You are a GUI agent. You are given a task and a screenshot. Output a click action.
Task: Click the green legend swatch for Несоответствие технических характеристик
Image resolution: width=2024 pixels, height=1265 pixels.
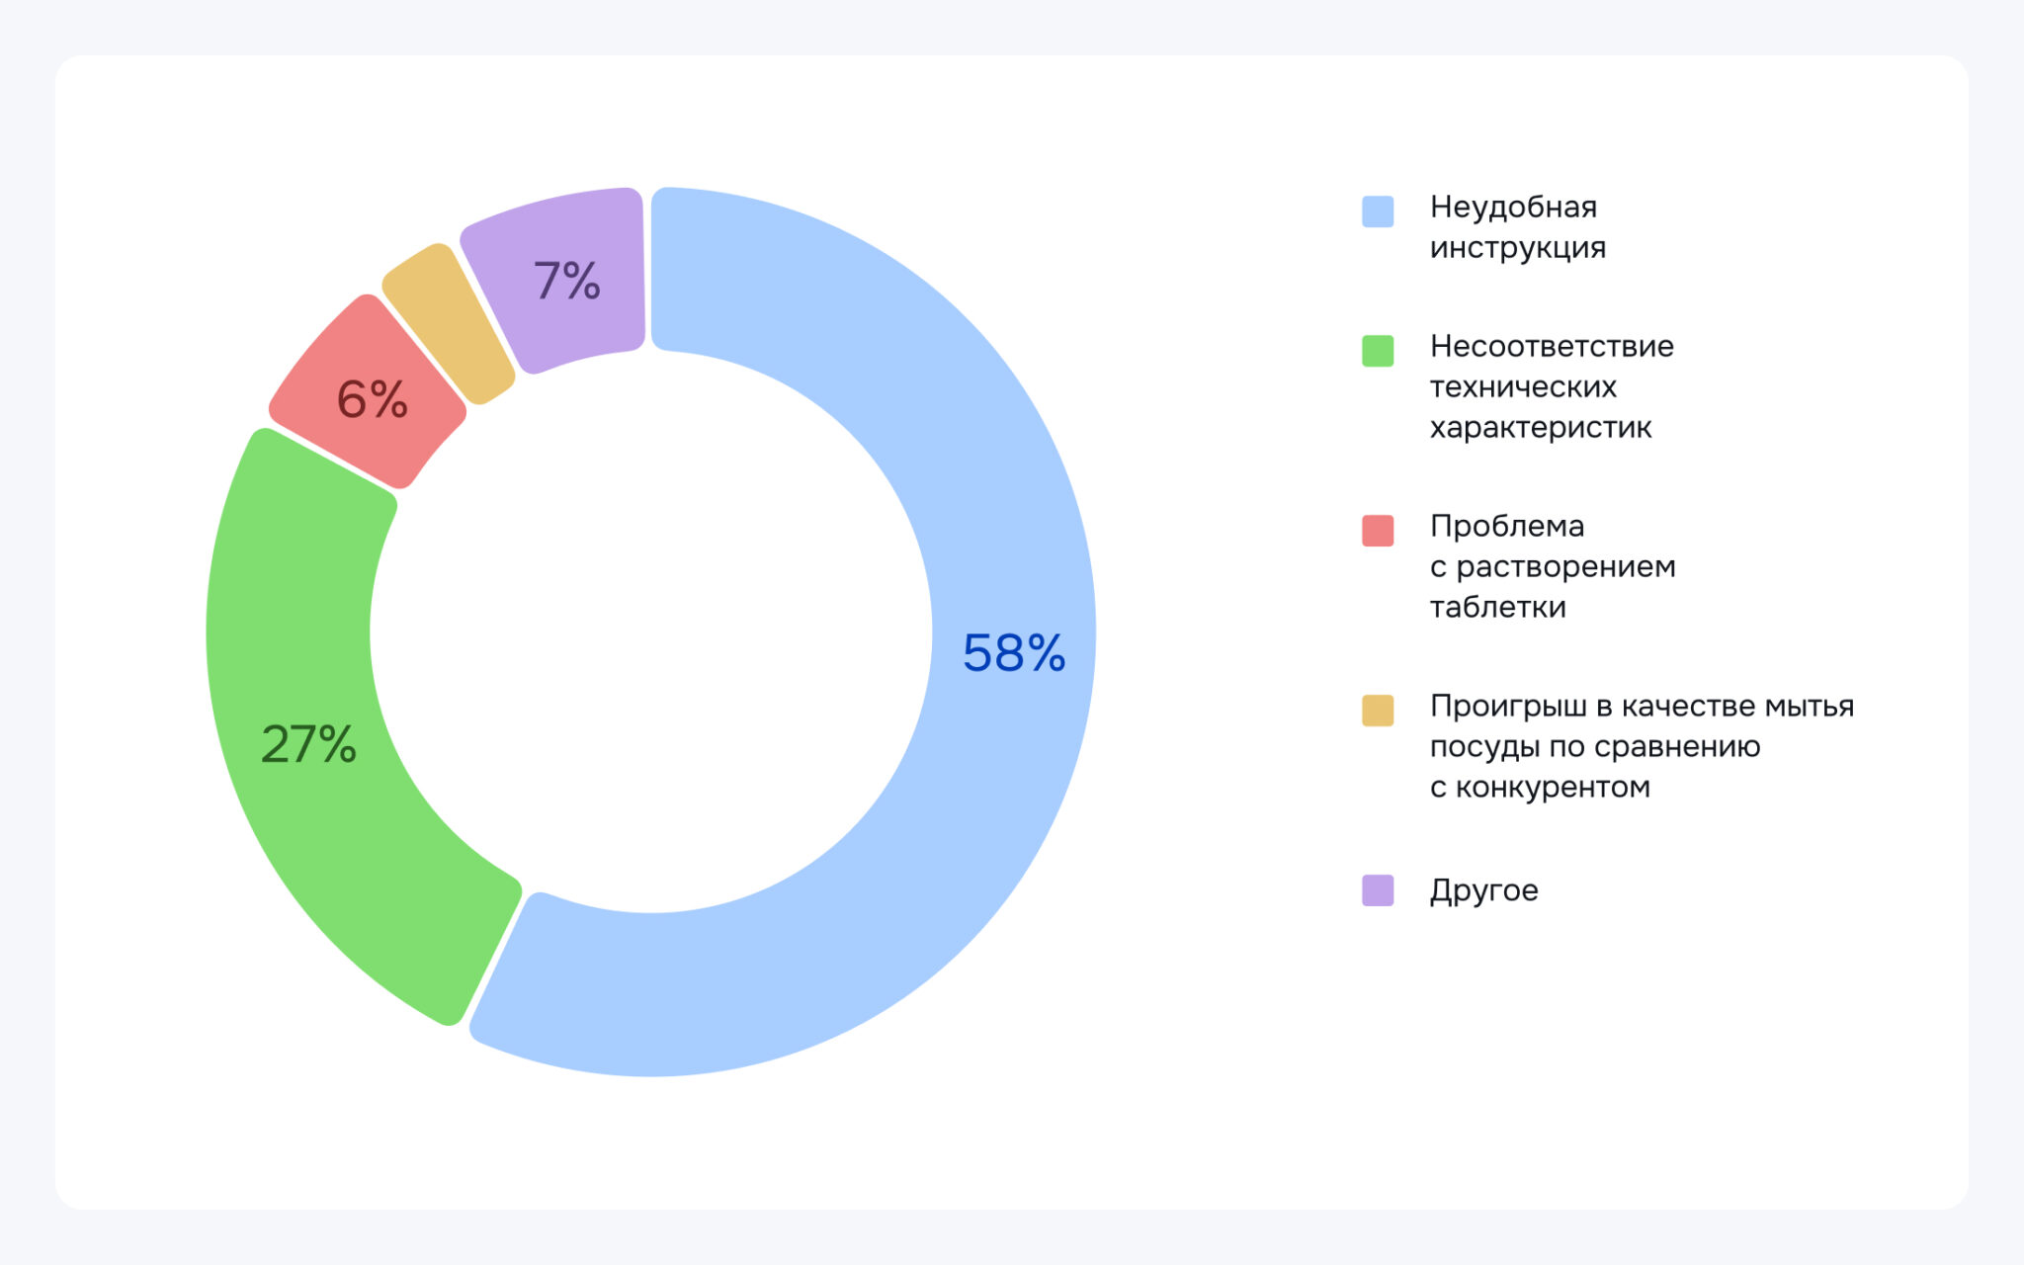pyautogui.click(x=1378, y=351)
